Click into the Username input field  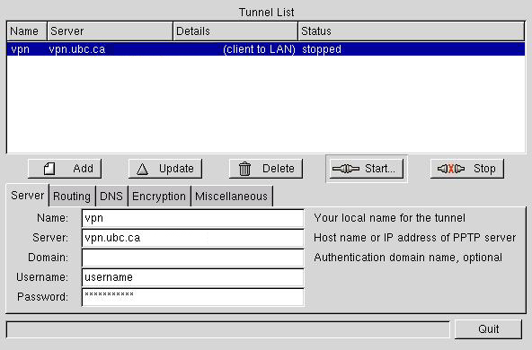click(x=192, y=277)
